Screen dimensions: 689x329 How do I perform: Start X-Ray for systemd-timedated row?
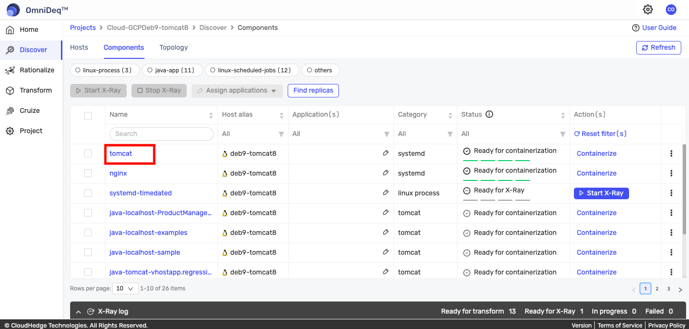[601, 193]
